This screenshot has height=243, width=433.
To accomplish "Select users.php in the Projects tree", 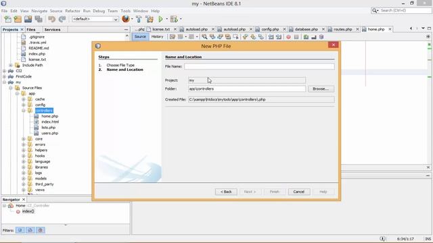I will pos(49,133).
